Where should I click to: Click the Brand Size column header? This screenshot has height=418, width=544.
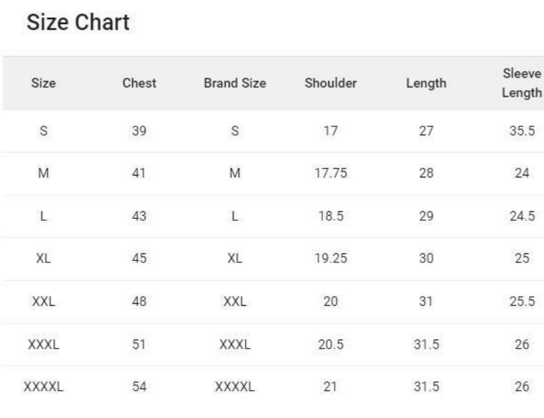pos(235,83)
